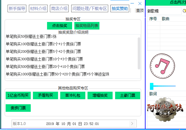Toggle 置顶 to pin window

click(x=140, y=10)
